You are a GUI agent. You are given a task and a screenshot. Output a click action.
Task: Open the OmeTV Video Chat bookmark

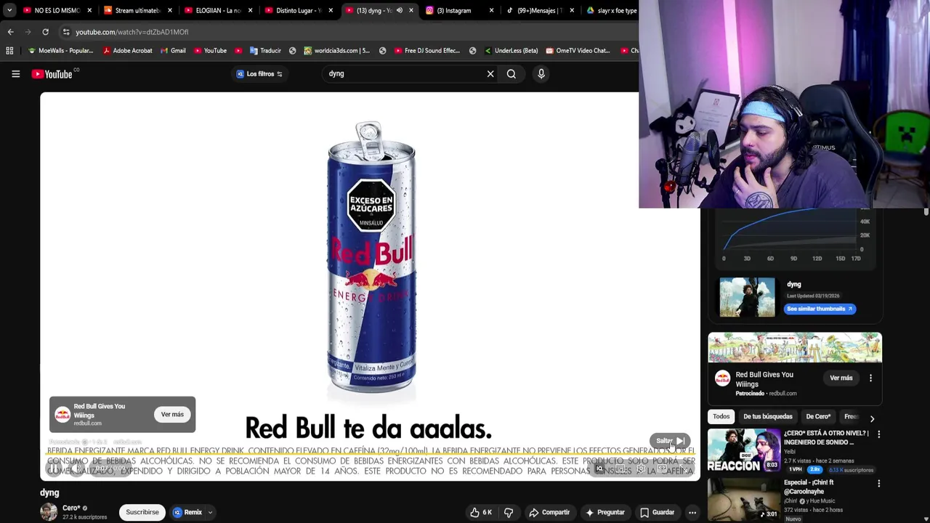[x=578, y=51]
